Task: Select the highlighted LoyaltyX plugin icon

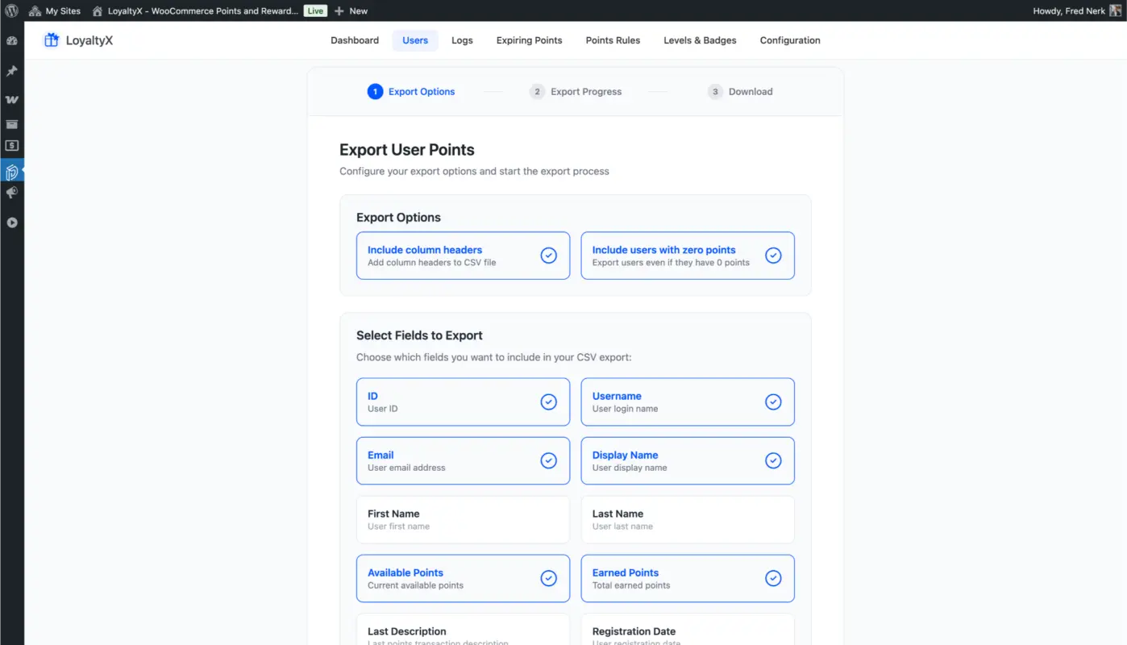Action: 11,172
